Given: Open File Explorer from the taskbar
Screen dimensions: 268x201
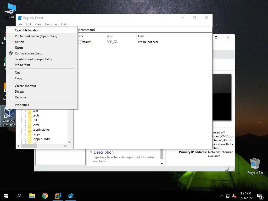Looking at the screenshot, I should (32, 196).
